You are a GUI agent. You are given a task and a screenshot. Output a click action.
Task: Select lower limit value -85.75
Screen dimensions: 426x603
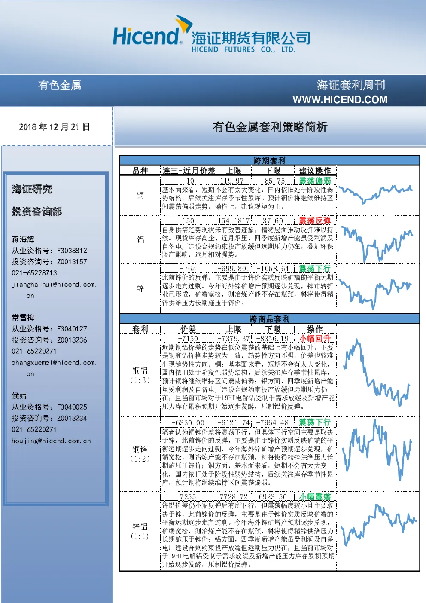tap(273, 181)
